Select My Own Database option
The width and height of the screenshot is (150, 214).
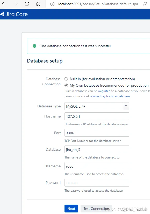tap(66, 85)
